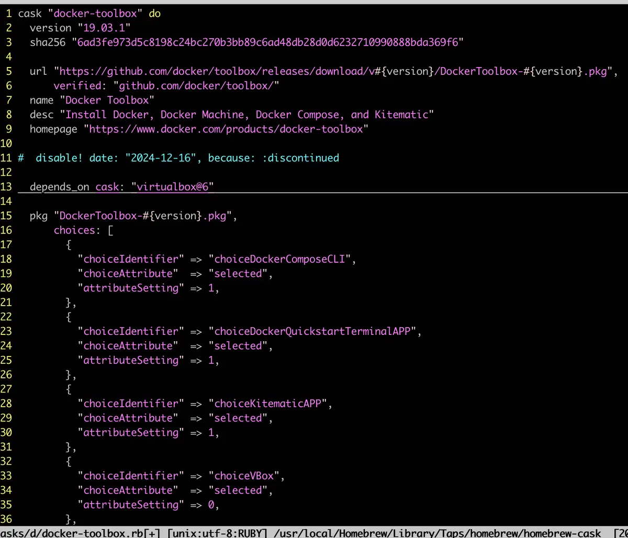
Task: Click "choiceAttribute" key on line 24
Action: (128, 345)
